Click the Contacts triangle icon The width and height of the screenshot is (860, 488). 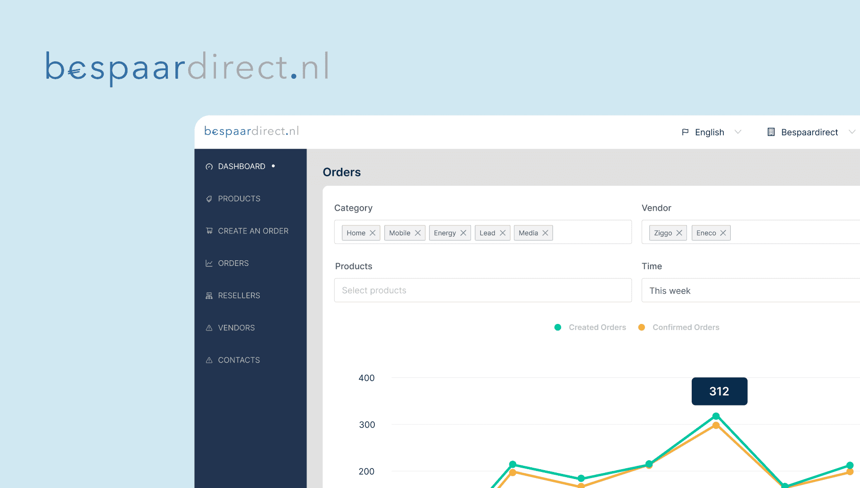(x=209, y=360)
